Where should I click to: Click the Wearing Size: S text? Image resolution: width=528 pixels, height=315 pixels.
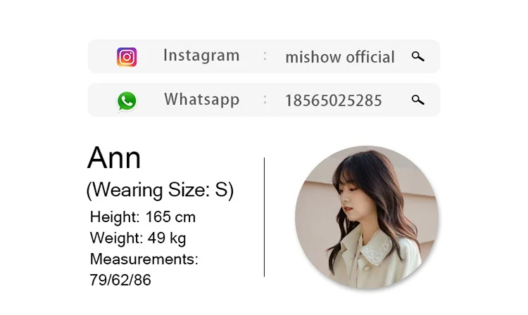coord(160,190)
